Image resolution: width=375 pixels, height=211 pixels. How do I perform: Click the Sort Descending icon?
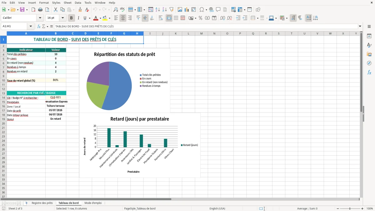pyautogui.click(x=164, y=10)
